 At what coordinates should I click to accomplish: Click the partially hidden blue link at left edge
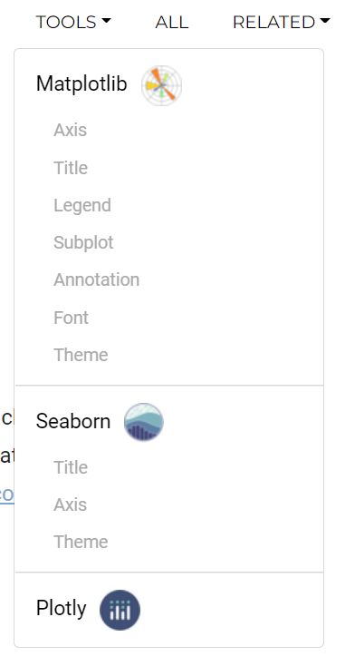[6, 495]
